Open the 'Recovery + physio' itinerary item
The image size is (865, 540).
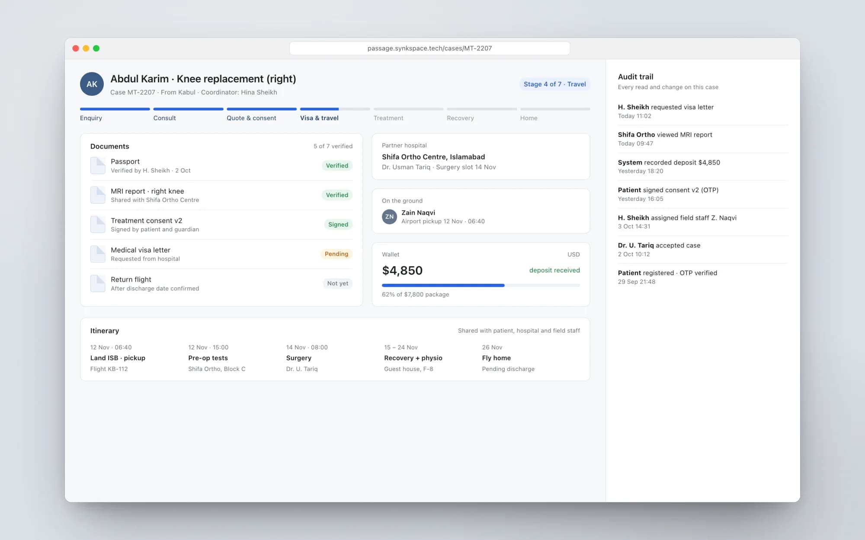[413, 358]
